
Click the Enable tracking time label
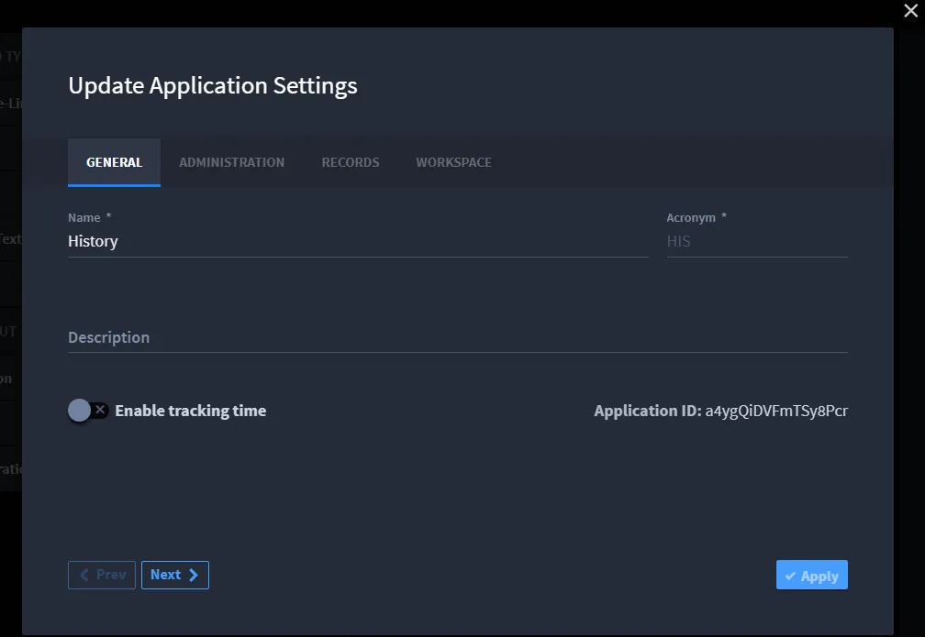191,411
